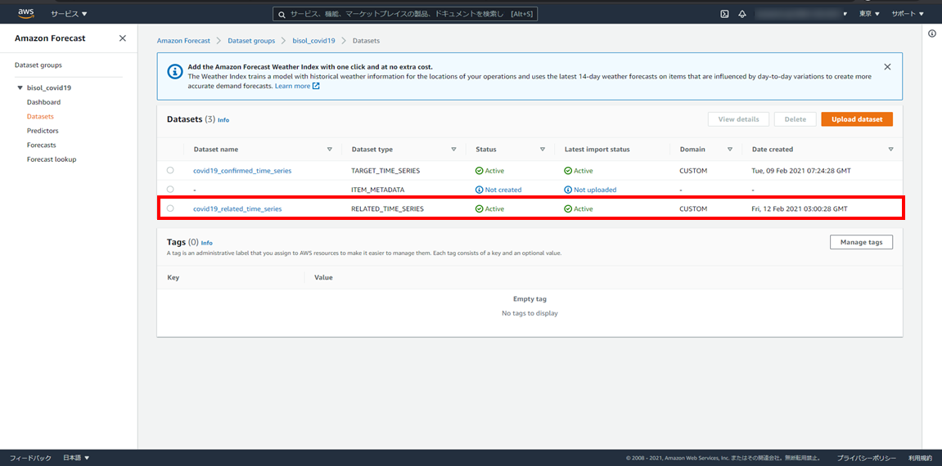
Task: Open the 東京 region dropdown
Action: [x=869, y=14]
